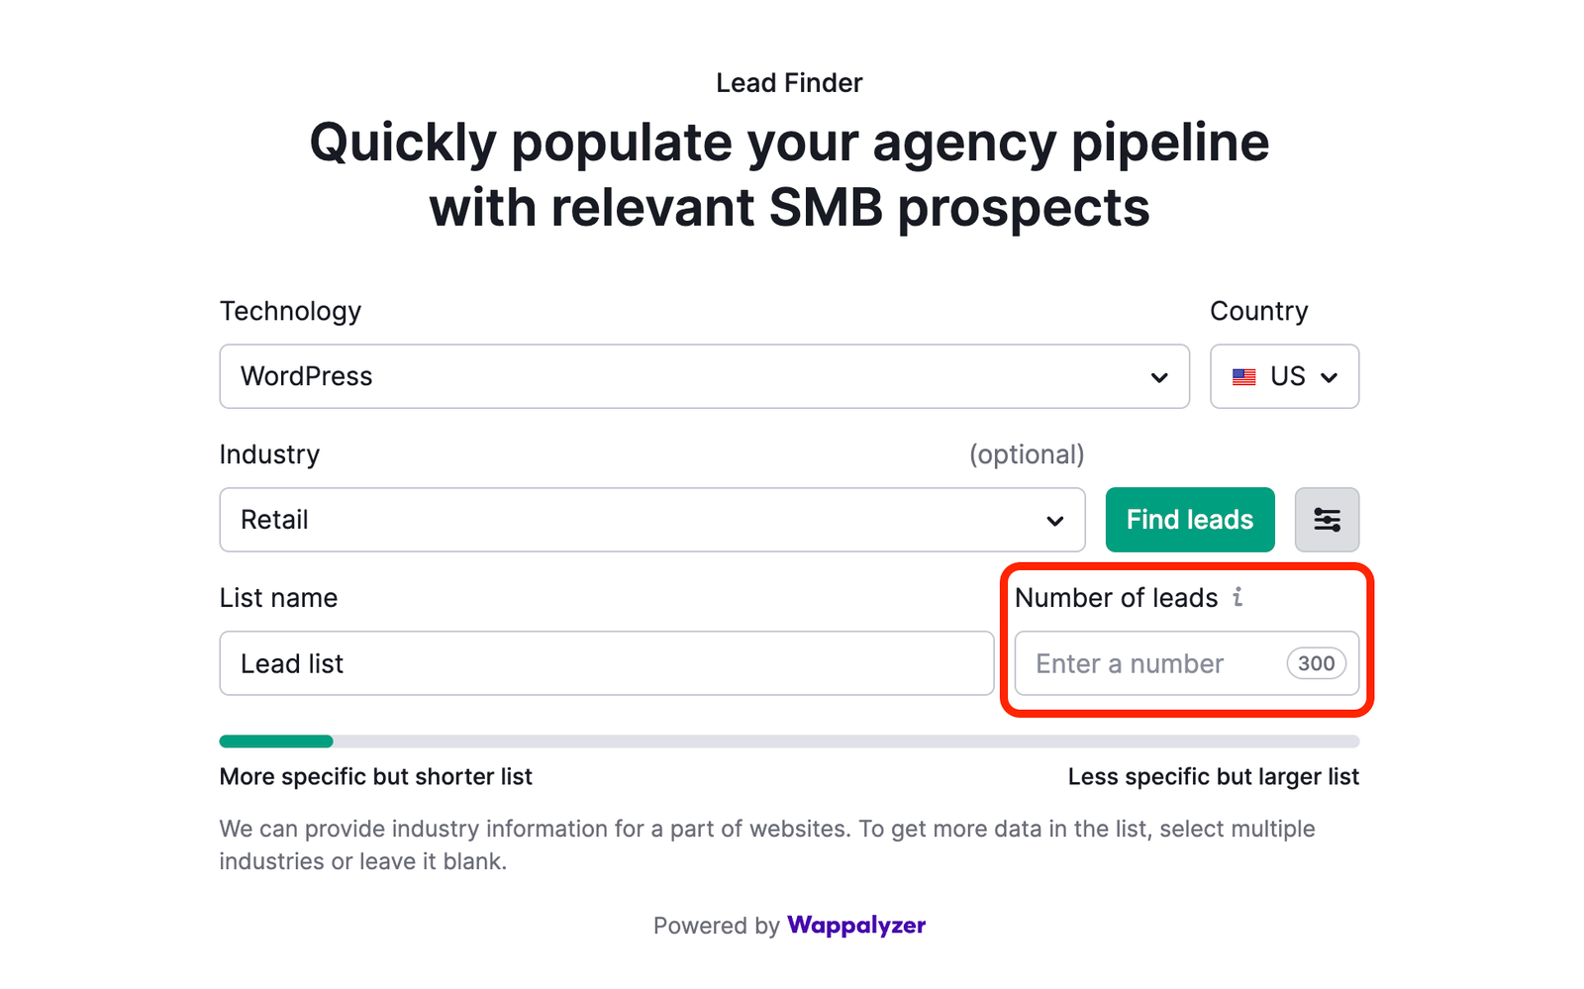Click the US flag icon in Country selector
The width and height of the screenshot is (1584, 989).
click(1245, 376)
